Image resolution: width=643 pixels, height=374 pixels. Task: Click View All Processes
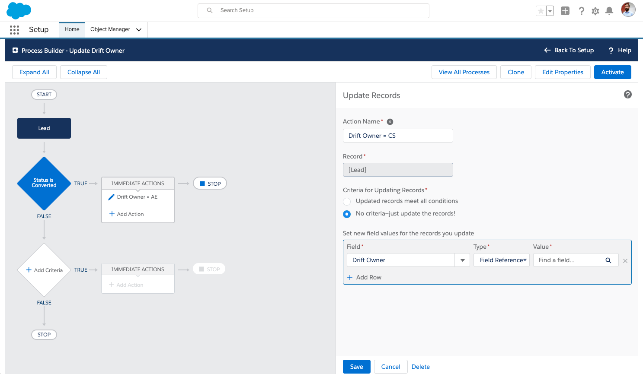click(x=464, y=72)
